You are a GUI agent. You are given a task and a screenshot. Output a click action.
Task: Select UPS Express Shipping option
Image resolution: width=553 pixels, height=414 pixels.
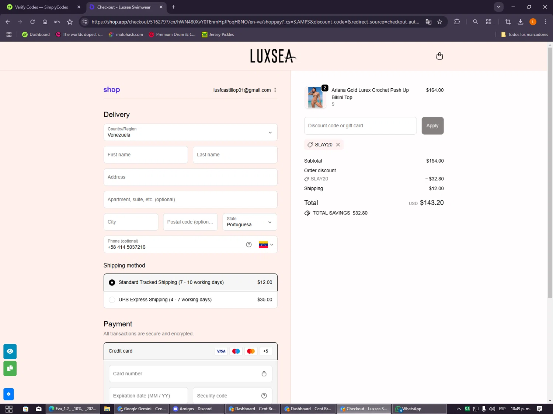(x=191, y=300)
